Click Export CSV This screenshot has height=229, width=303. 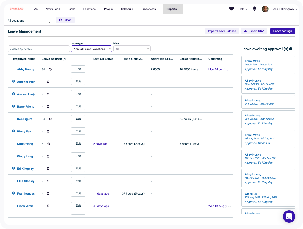[254, 31]
